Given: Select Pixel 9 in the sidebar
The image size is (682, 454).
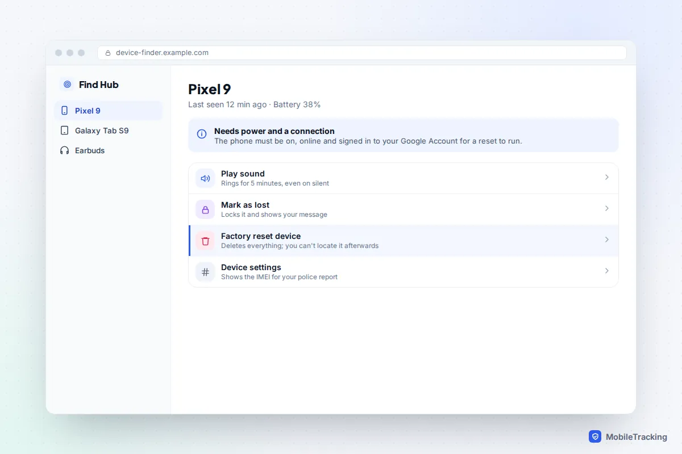Looking at the screenshot, I should [x=108, y=111].
